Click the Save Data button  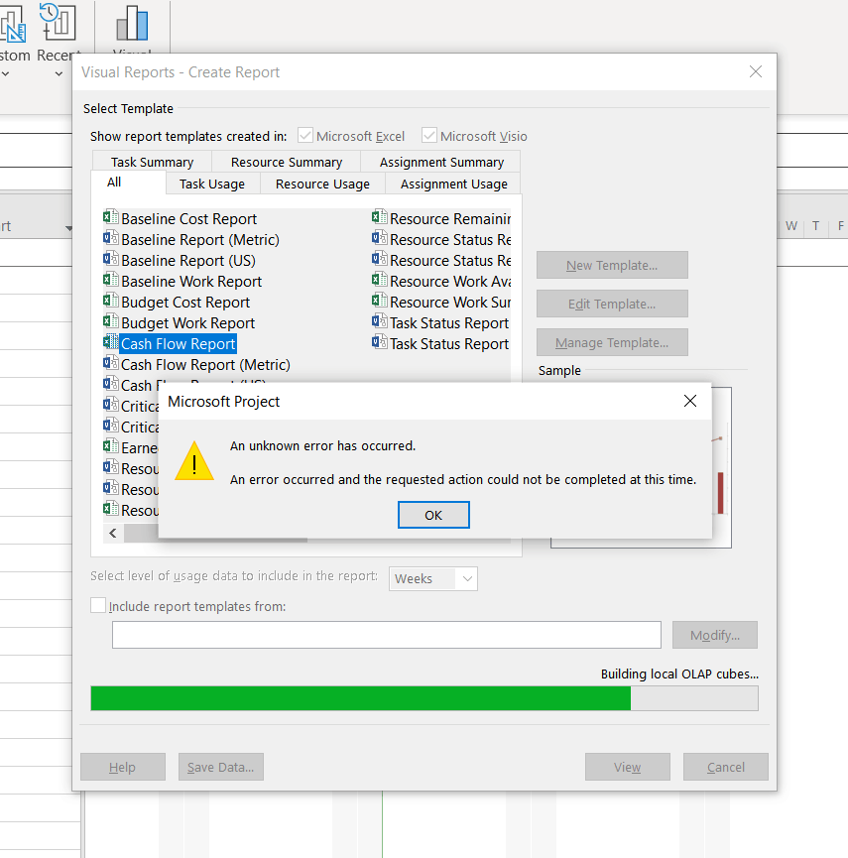tap(220, 767)
